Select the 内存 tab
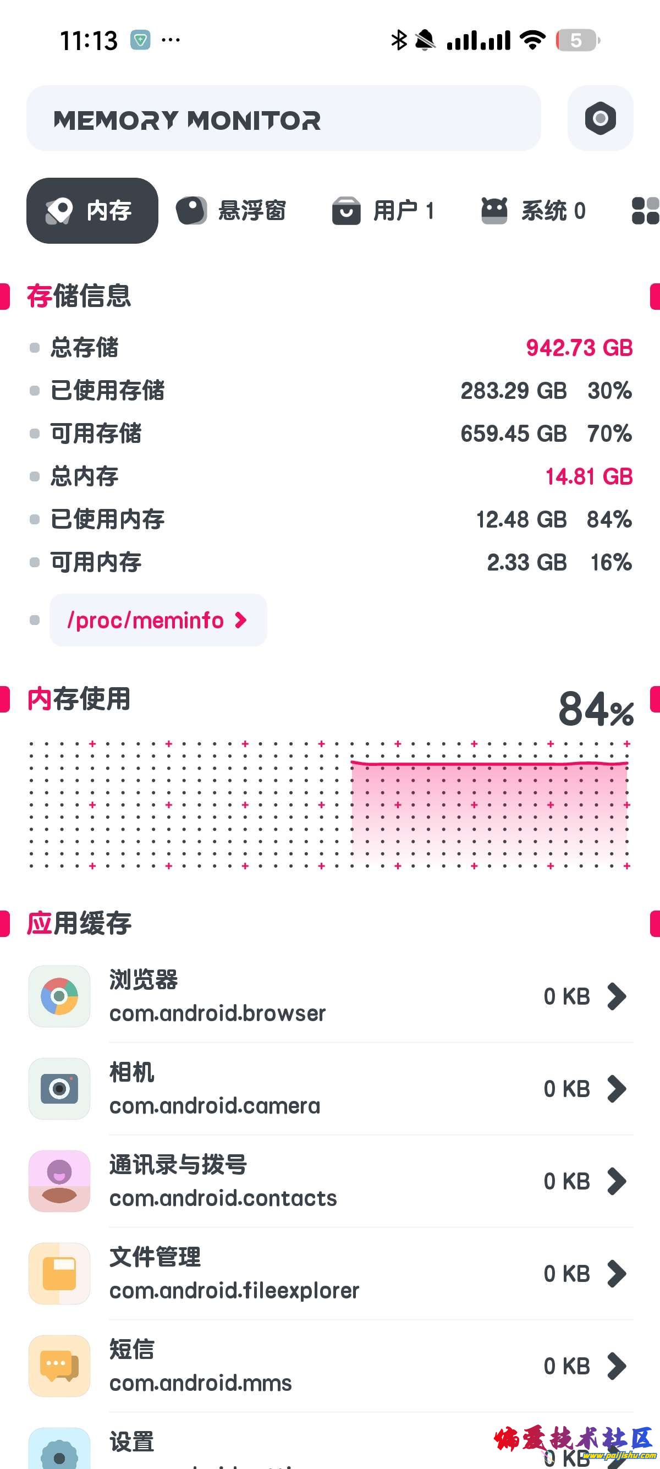 (92, 211)
